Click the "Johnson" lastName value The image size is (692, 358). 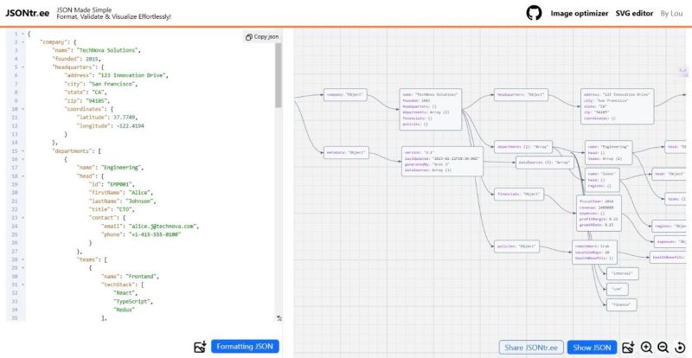click(139, 201)
